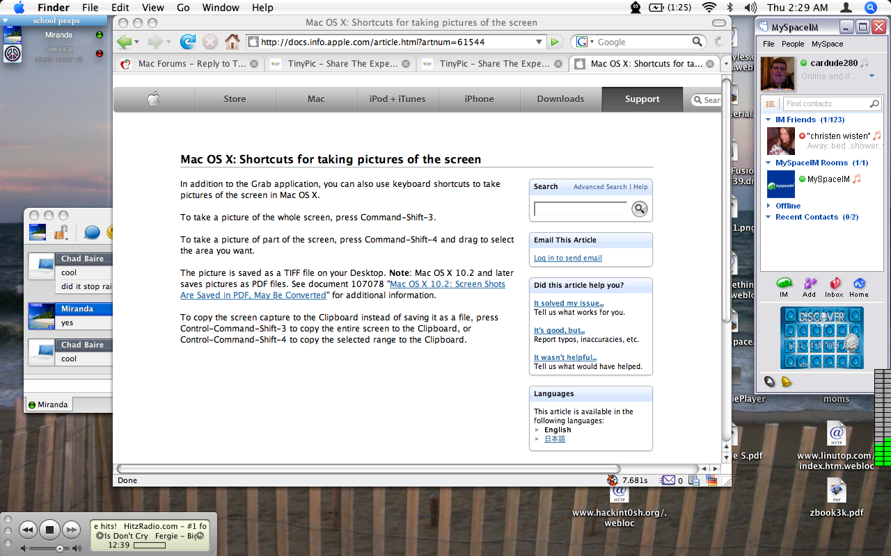The image size is (891, 556).
Task: Click the article search input field
Action: (581, 208)
